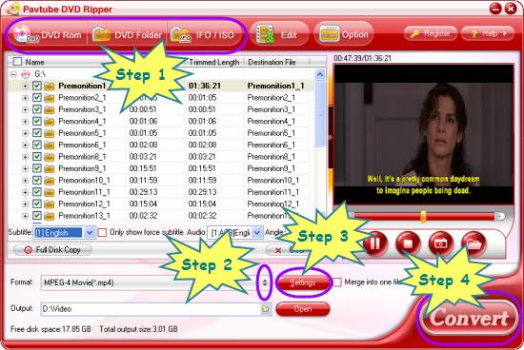Uncheck the Premonition10_1 title checkbox
524x350 pixels.
pos(37,180)
